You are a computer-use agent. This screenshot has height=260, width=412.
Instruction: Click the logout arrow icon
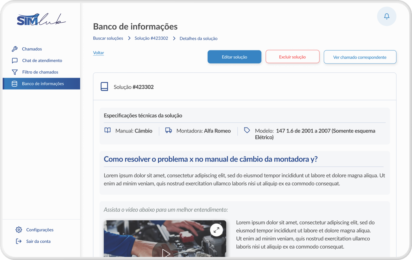click(x=19, y=241)
